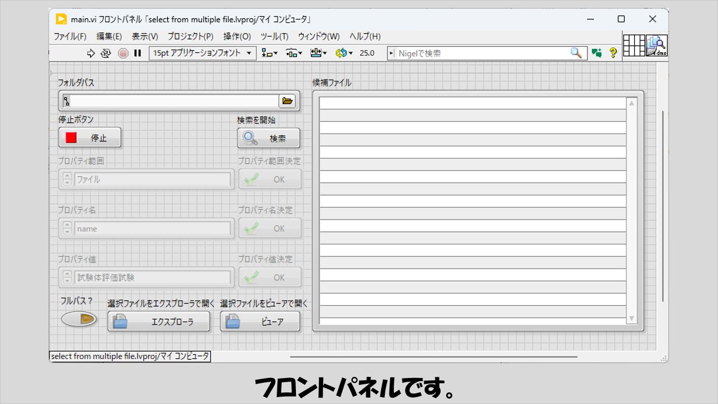This screenshot has height=404, width=718.
Task: Click the Run Continuously icon
Action: pos(105,53)
